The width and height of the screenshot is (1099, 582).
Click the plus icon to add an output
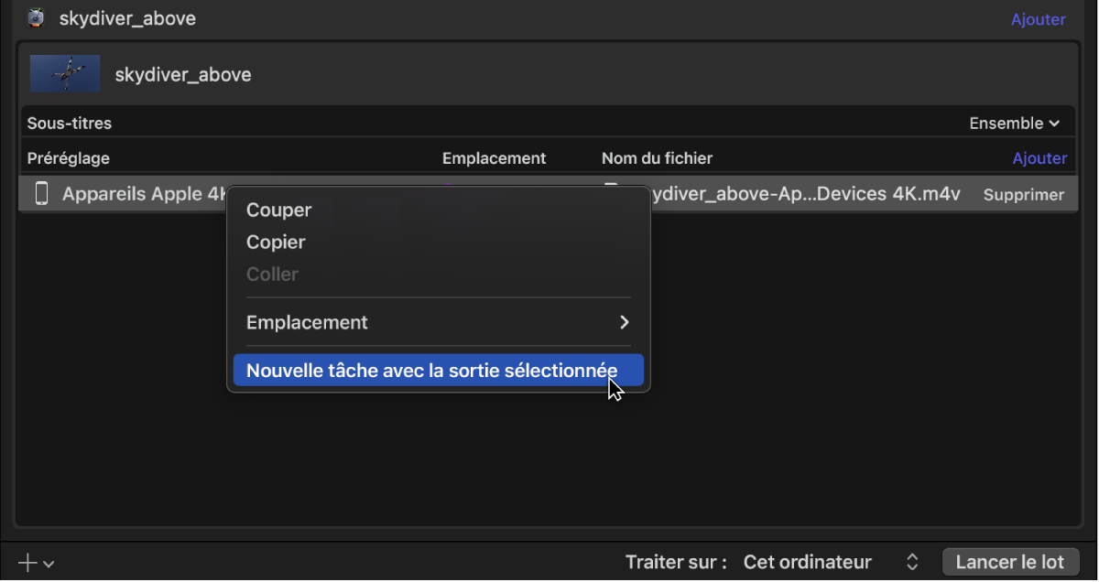(27, 561)
